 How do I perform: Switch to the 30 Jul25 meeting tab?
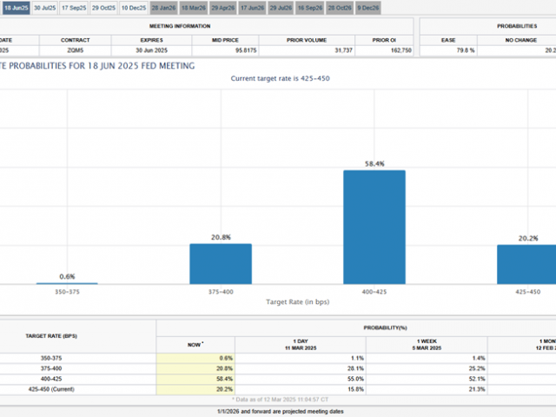(44, 8)
